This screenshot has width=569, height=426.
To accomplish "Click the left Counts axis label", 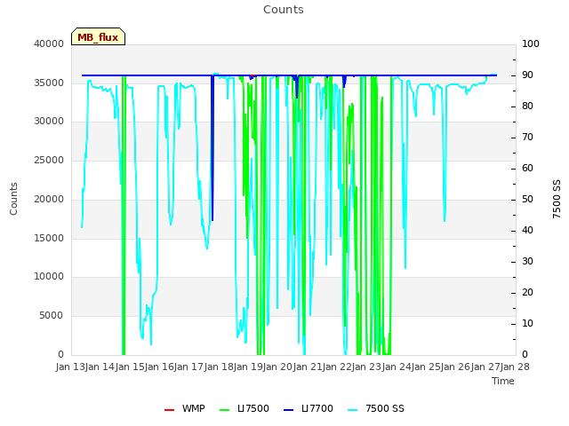I will pos(13,199).
